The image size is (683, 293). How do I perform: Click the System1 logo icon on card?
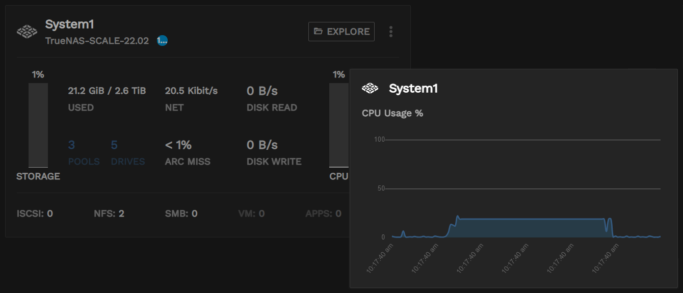(27, 32)
